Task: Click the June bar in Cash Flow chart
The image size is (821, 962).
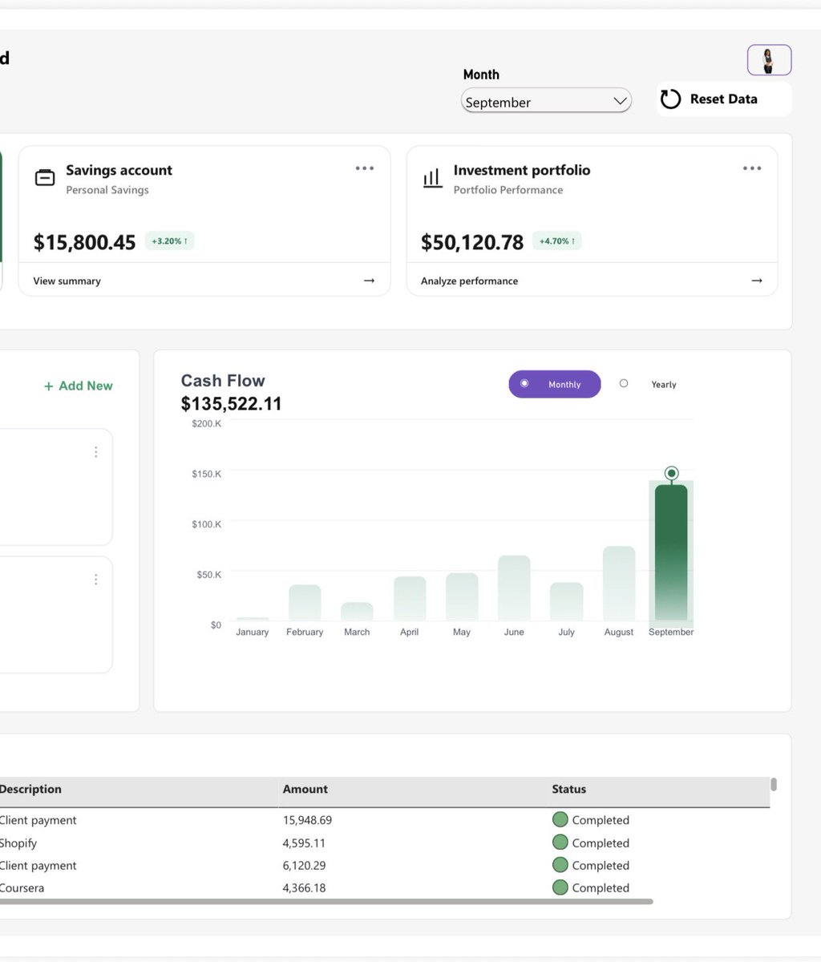Action: click(x=514, y=588)
